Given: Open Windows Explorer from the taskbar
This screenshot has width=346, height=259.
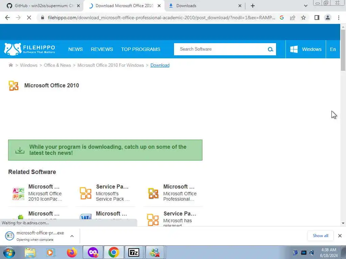Looking at the screenshot, I should [x=30, y=253].
